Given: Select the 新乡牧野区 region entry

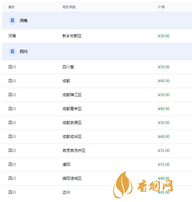Looking at the screenshot, I should 72,36.
